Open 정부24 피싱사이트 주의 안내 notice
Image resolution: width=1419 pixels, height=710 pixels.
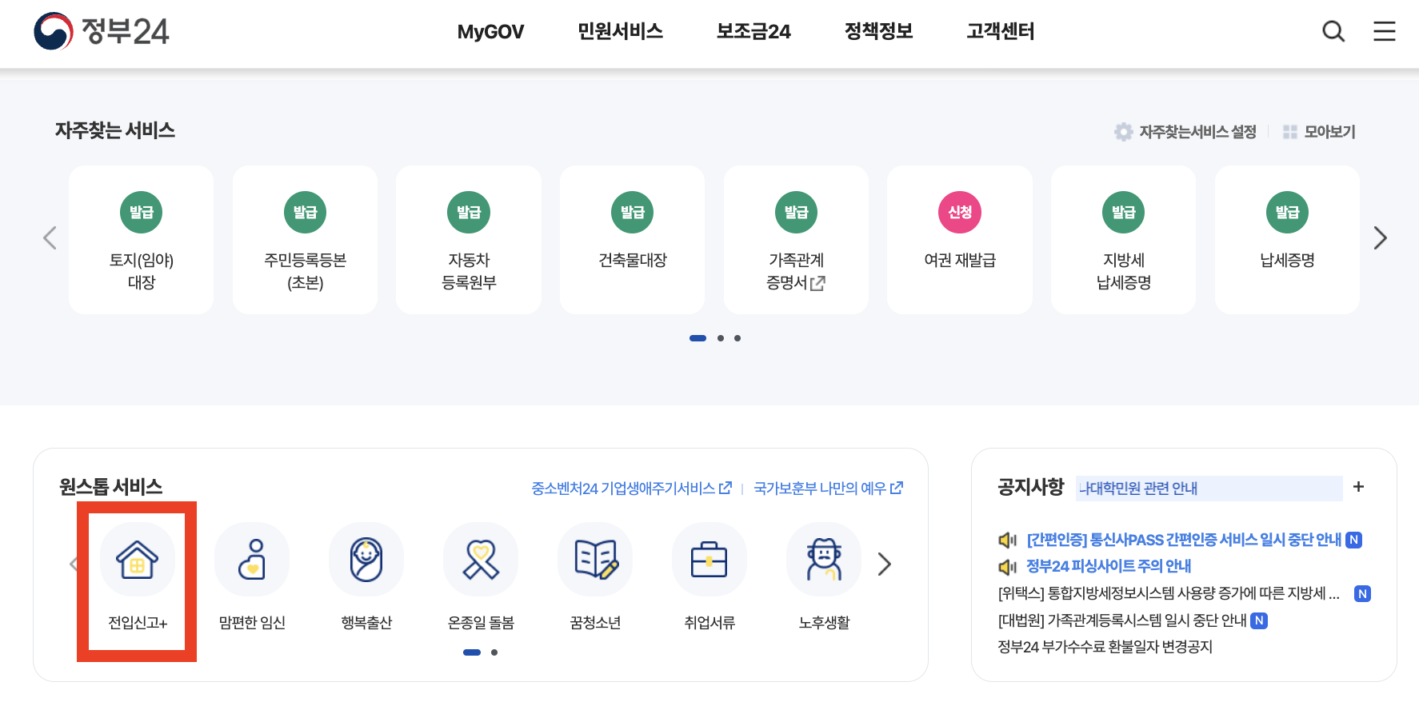click(1109, 566)
